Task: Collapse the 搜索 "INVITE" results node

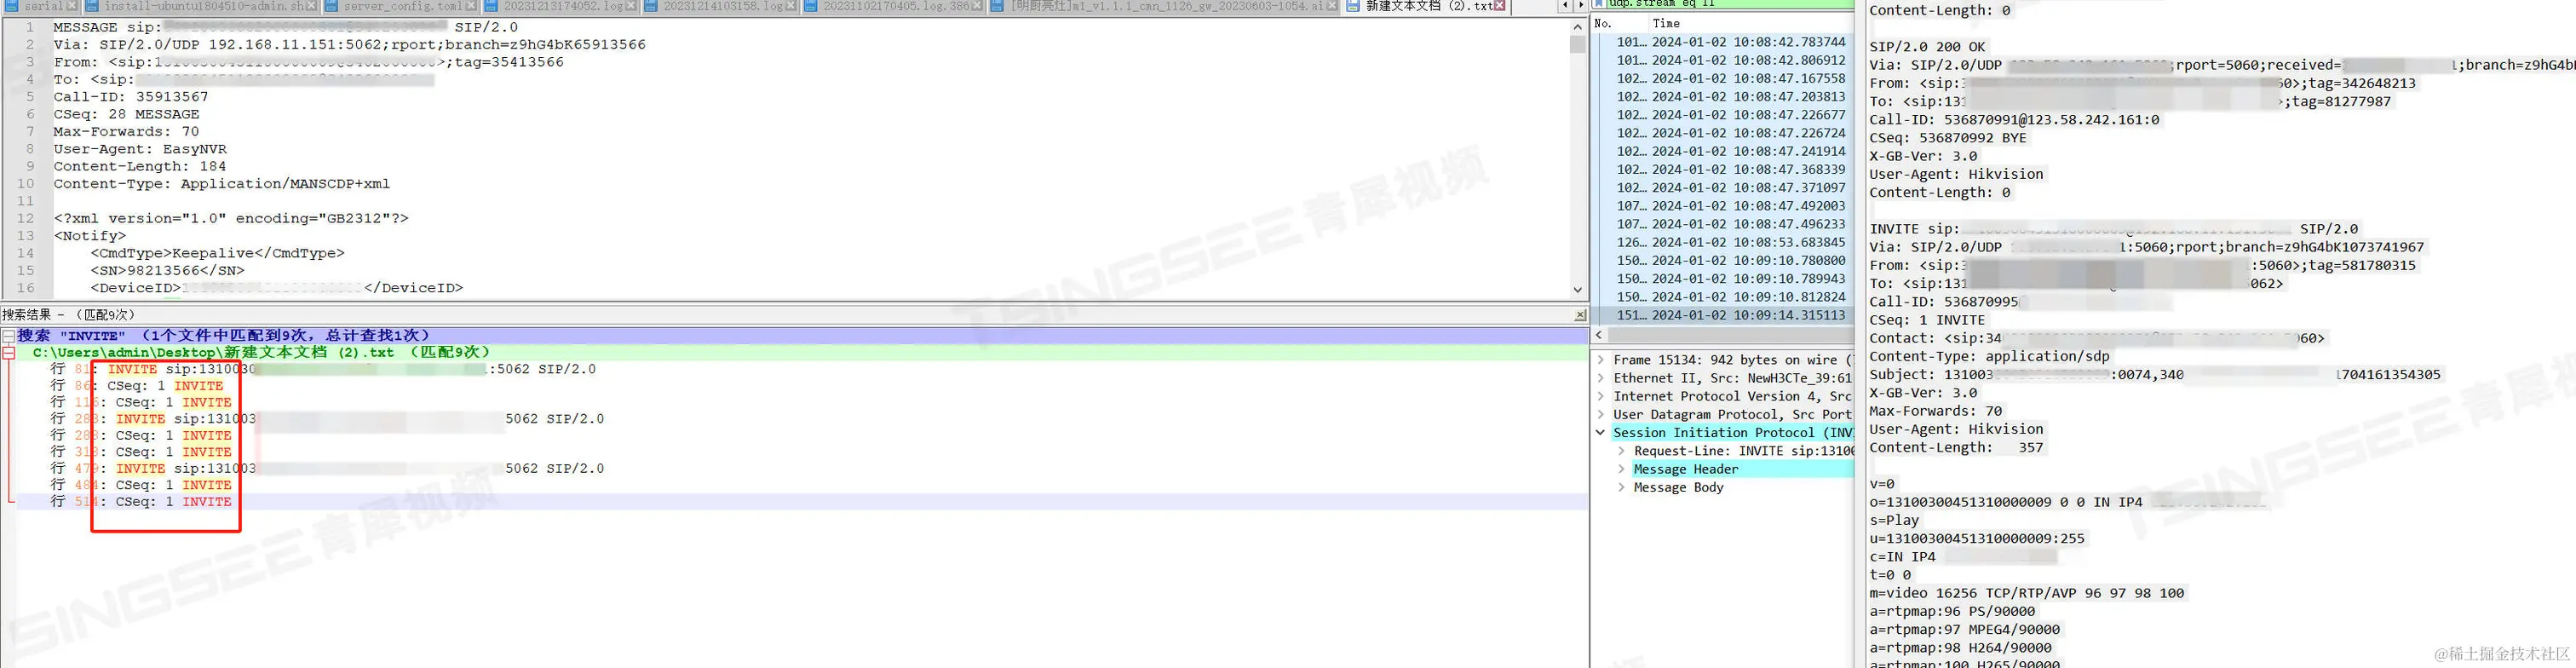Action: coord(8,335)
